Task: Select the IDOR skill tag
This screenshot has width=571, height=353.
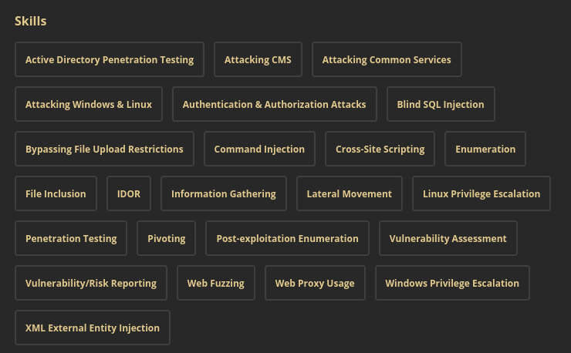Action: (x=129, y=193)
